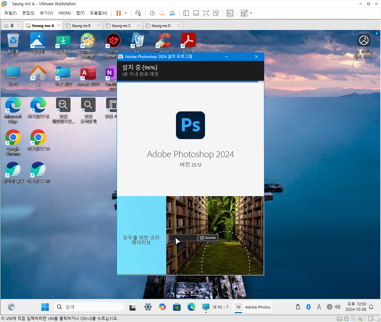This screenshot has height=322, width=381.
Task: Launch 시크릿모드E Edge shortcut
Action: [38, 108]
